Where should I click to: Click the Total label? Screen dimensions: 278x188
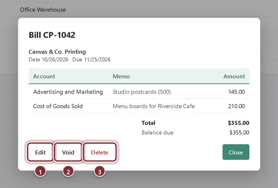coord(148,123)
